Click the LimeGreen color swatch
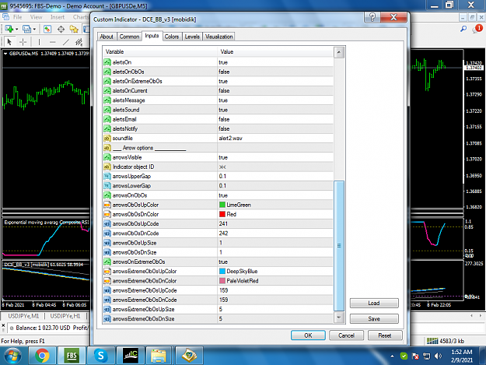This screenshot has width=486, height=365. click(222, 205)
